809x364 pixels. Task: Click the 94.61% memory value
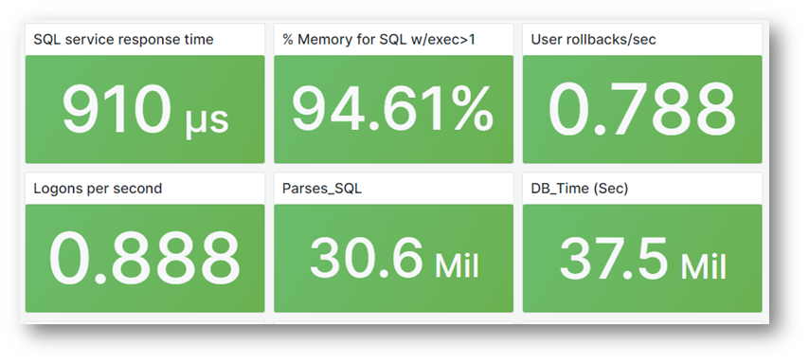[x=392, y=109]
